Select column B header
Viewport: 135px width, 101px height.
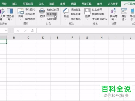tap(14, 37)
